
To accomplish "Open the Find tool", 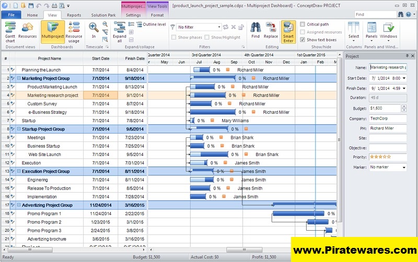I will (255, 30).
